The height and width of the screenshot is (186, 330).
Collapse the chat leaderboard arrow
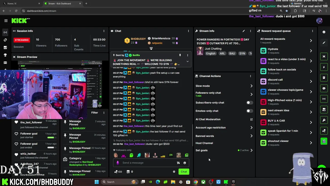coord(151,48)
